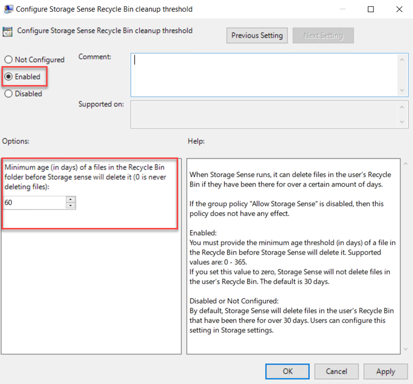
Task: Click the Comment box scroll down arrow
Action: click(x=402, y=90)
